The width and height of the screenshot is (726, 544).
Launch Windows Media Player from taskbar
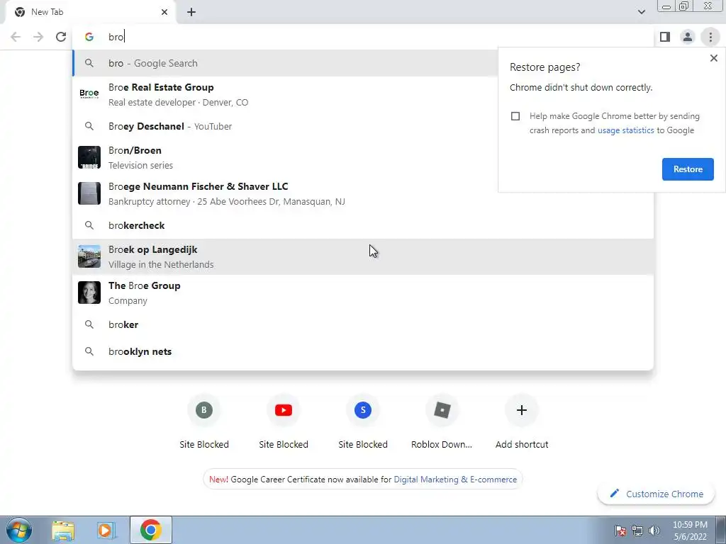[106, 530]
